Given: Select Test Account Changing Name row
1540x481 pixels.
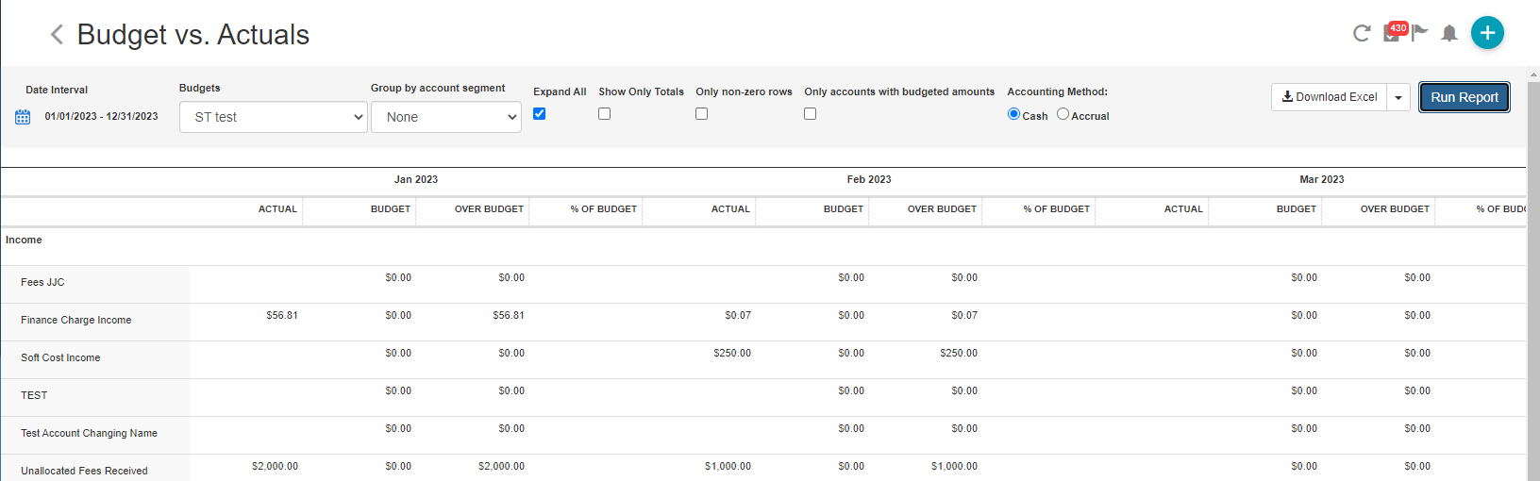Looking at the screenshot, I should [x=90, y=433].
